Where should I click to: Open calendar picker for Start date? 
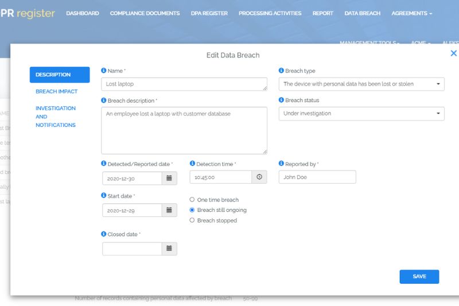point(169,210)
